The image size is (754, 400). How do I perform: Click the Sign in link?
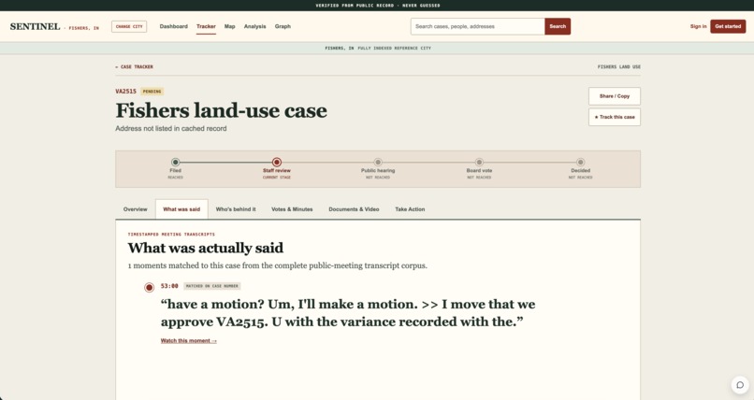point(698,26)
